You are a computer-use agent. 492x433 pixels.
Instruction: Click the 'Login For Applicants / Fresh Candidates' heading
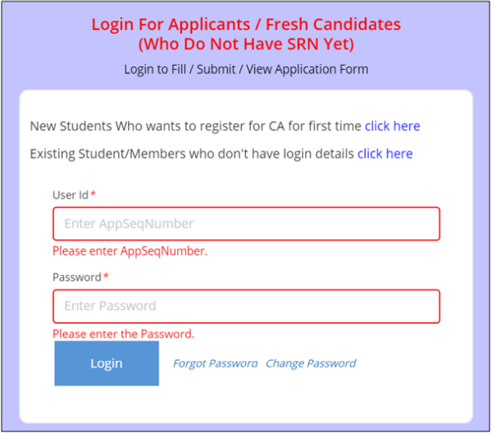pos(246,24)
